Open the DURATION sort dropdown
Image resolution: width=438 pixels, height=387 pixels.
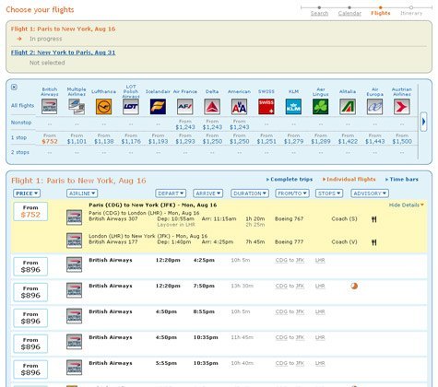pyautogui.click(x=250, y=193)
